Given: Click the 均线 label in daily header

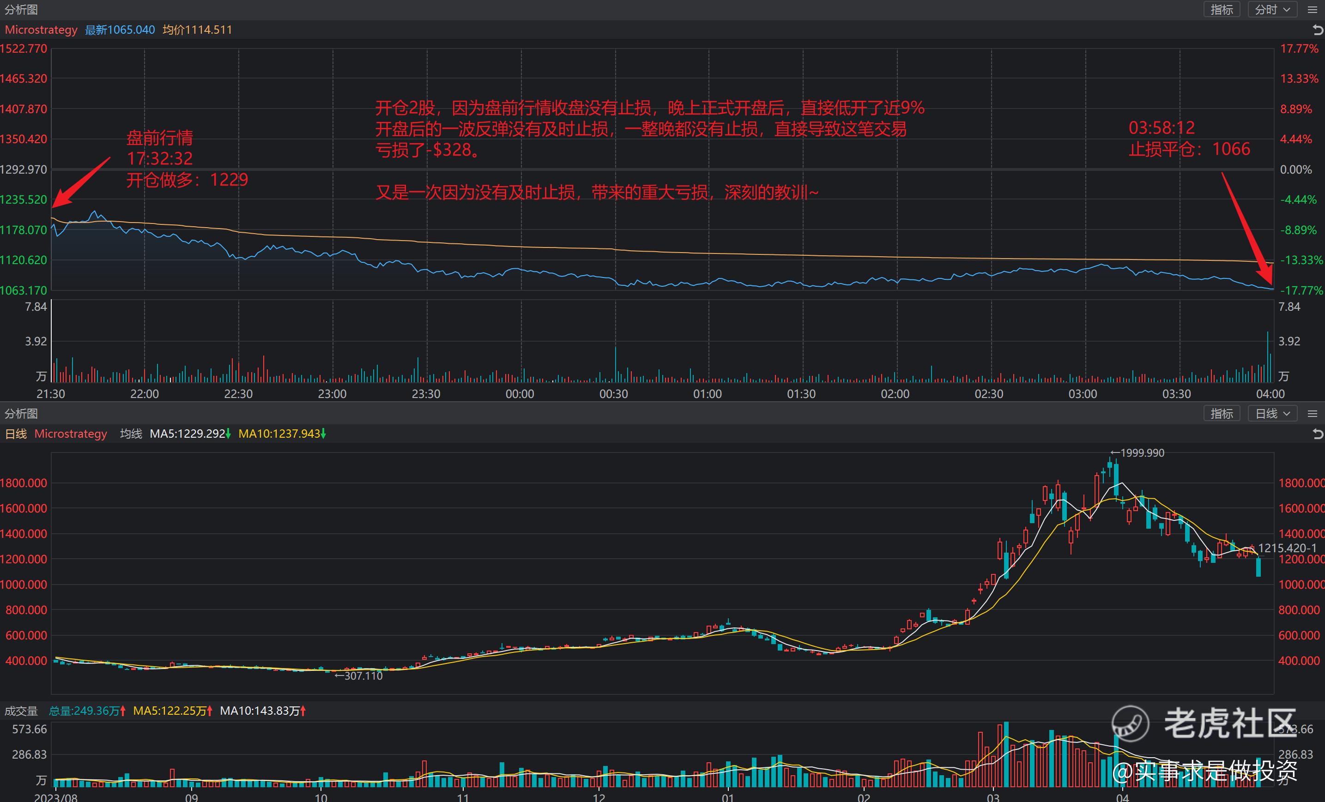Looking at the screenshot, I should 131,433.
